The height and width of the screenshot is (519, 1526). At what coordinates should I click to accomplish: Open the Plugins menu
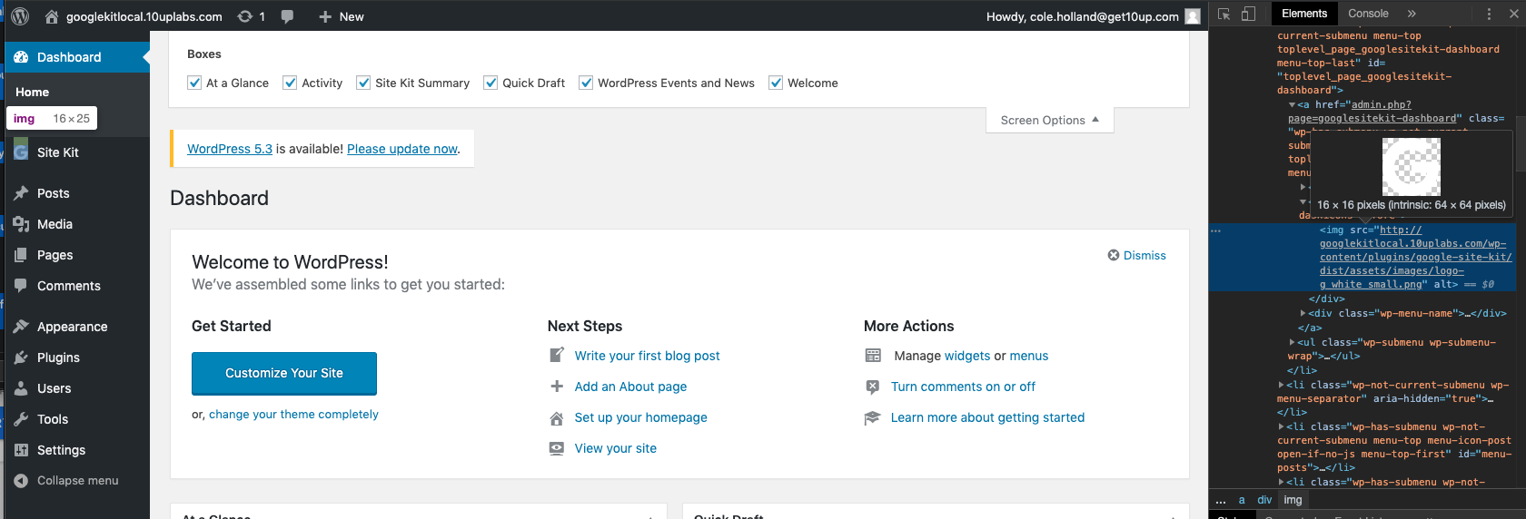(77, 357)
